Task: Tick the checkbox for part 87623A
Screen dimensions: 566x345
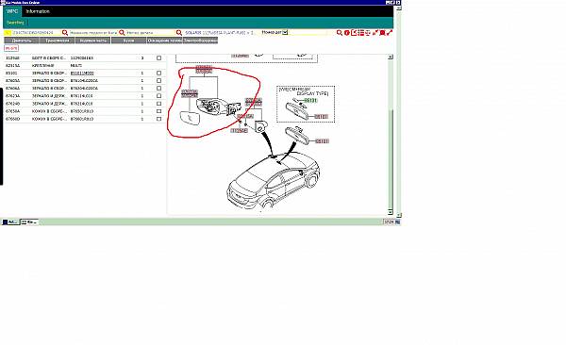Action: [158, 96]
